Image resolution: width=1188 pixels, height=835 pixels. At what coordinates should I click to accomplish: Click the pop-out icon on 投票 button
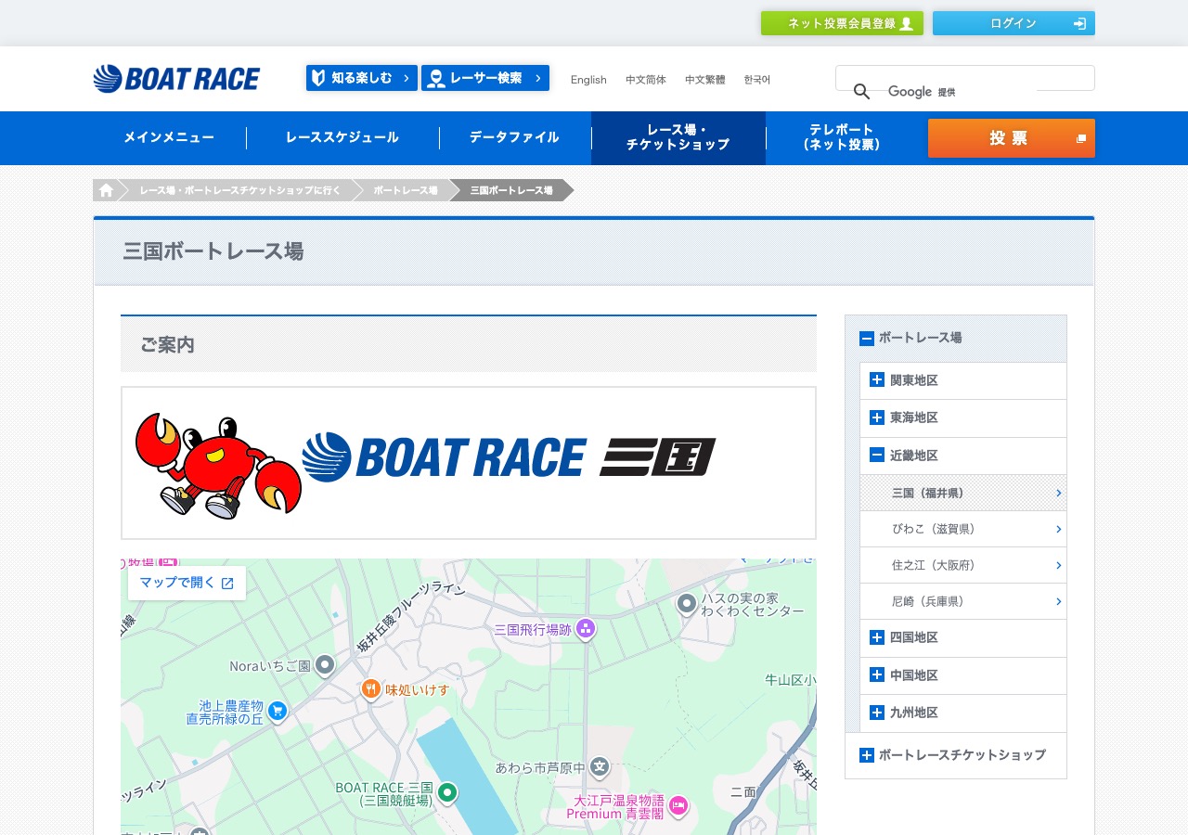tap(1080, 139)
